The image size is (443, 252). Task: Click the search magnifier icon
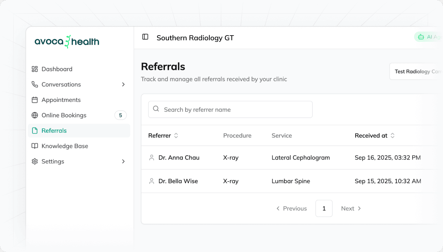pos(156,109)
